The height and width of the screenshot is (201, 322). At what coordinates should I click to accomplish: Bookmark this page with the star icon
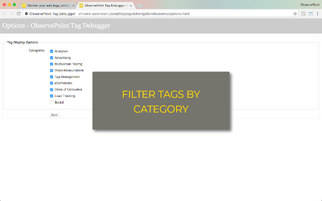click(295, 14)
